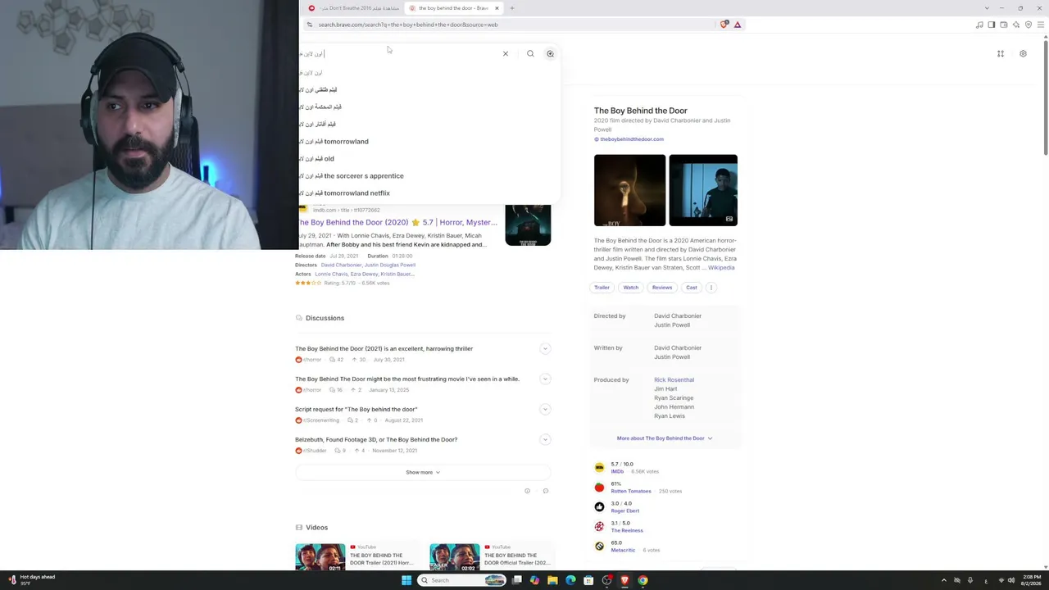
Task: Open the site info icon left of the URL
Action: click(309, 25)
